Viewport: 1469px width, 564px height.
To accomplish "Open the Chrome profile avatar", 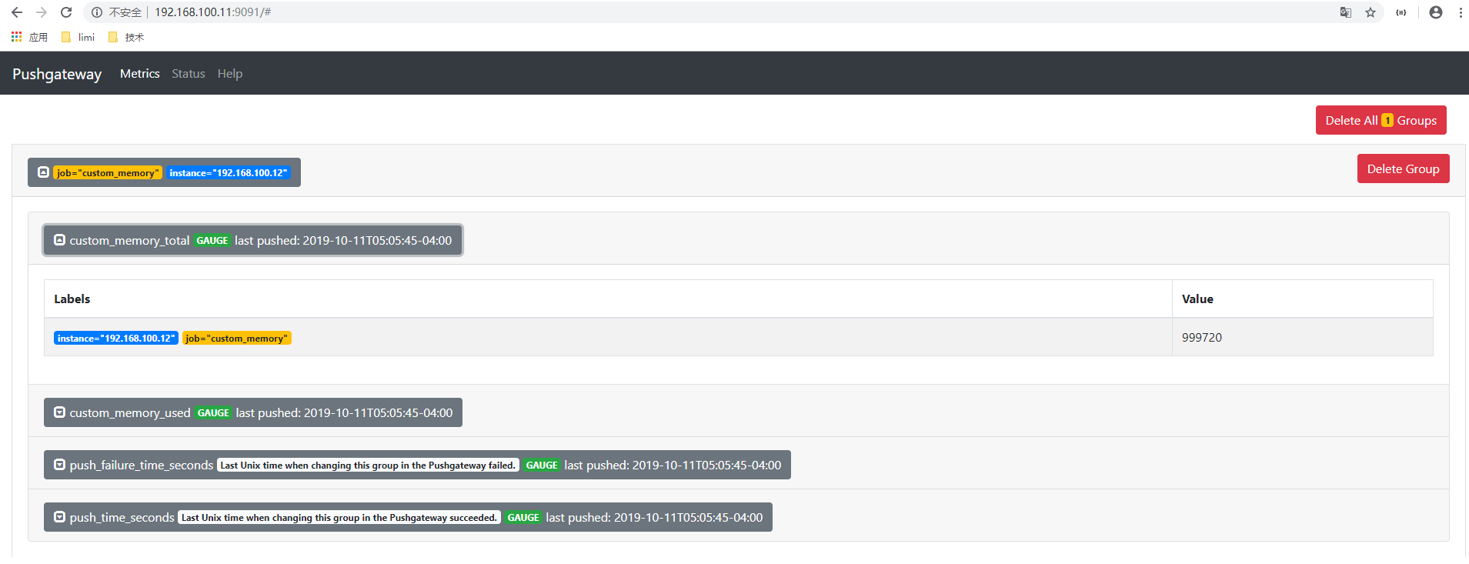I will (1436, 12).
